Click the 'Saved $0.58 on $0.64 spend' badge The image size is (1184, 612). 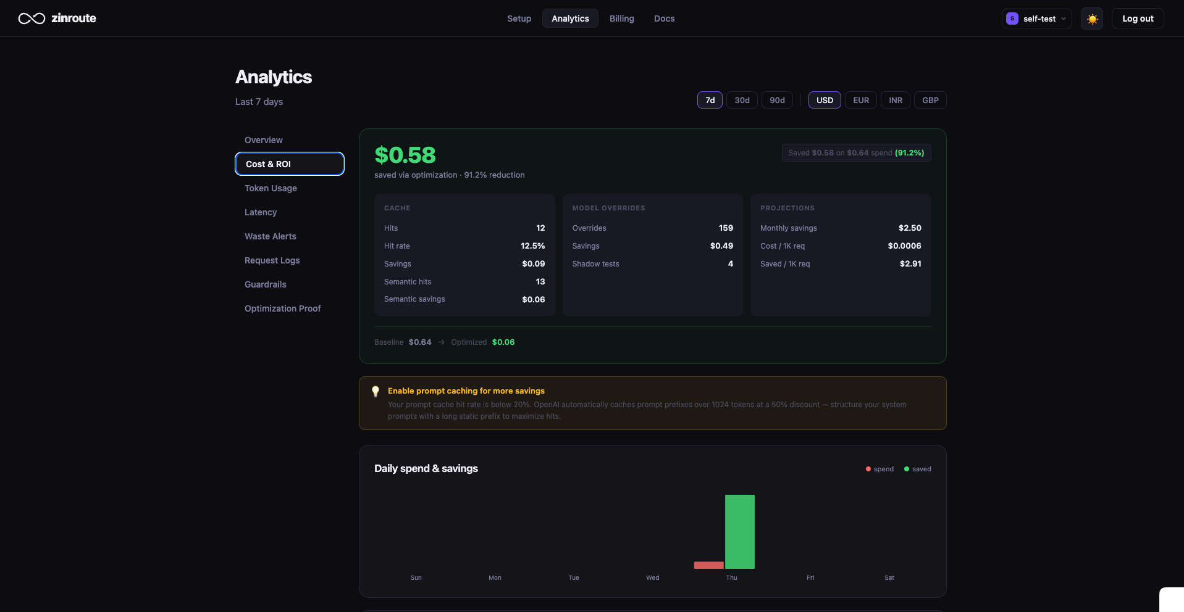856,153
